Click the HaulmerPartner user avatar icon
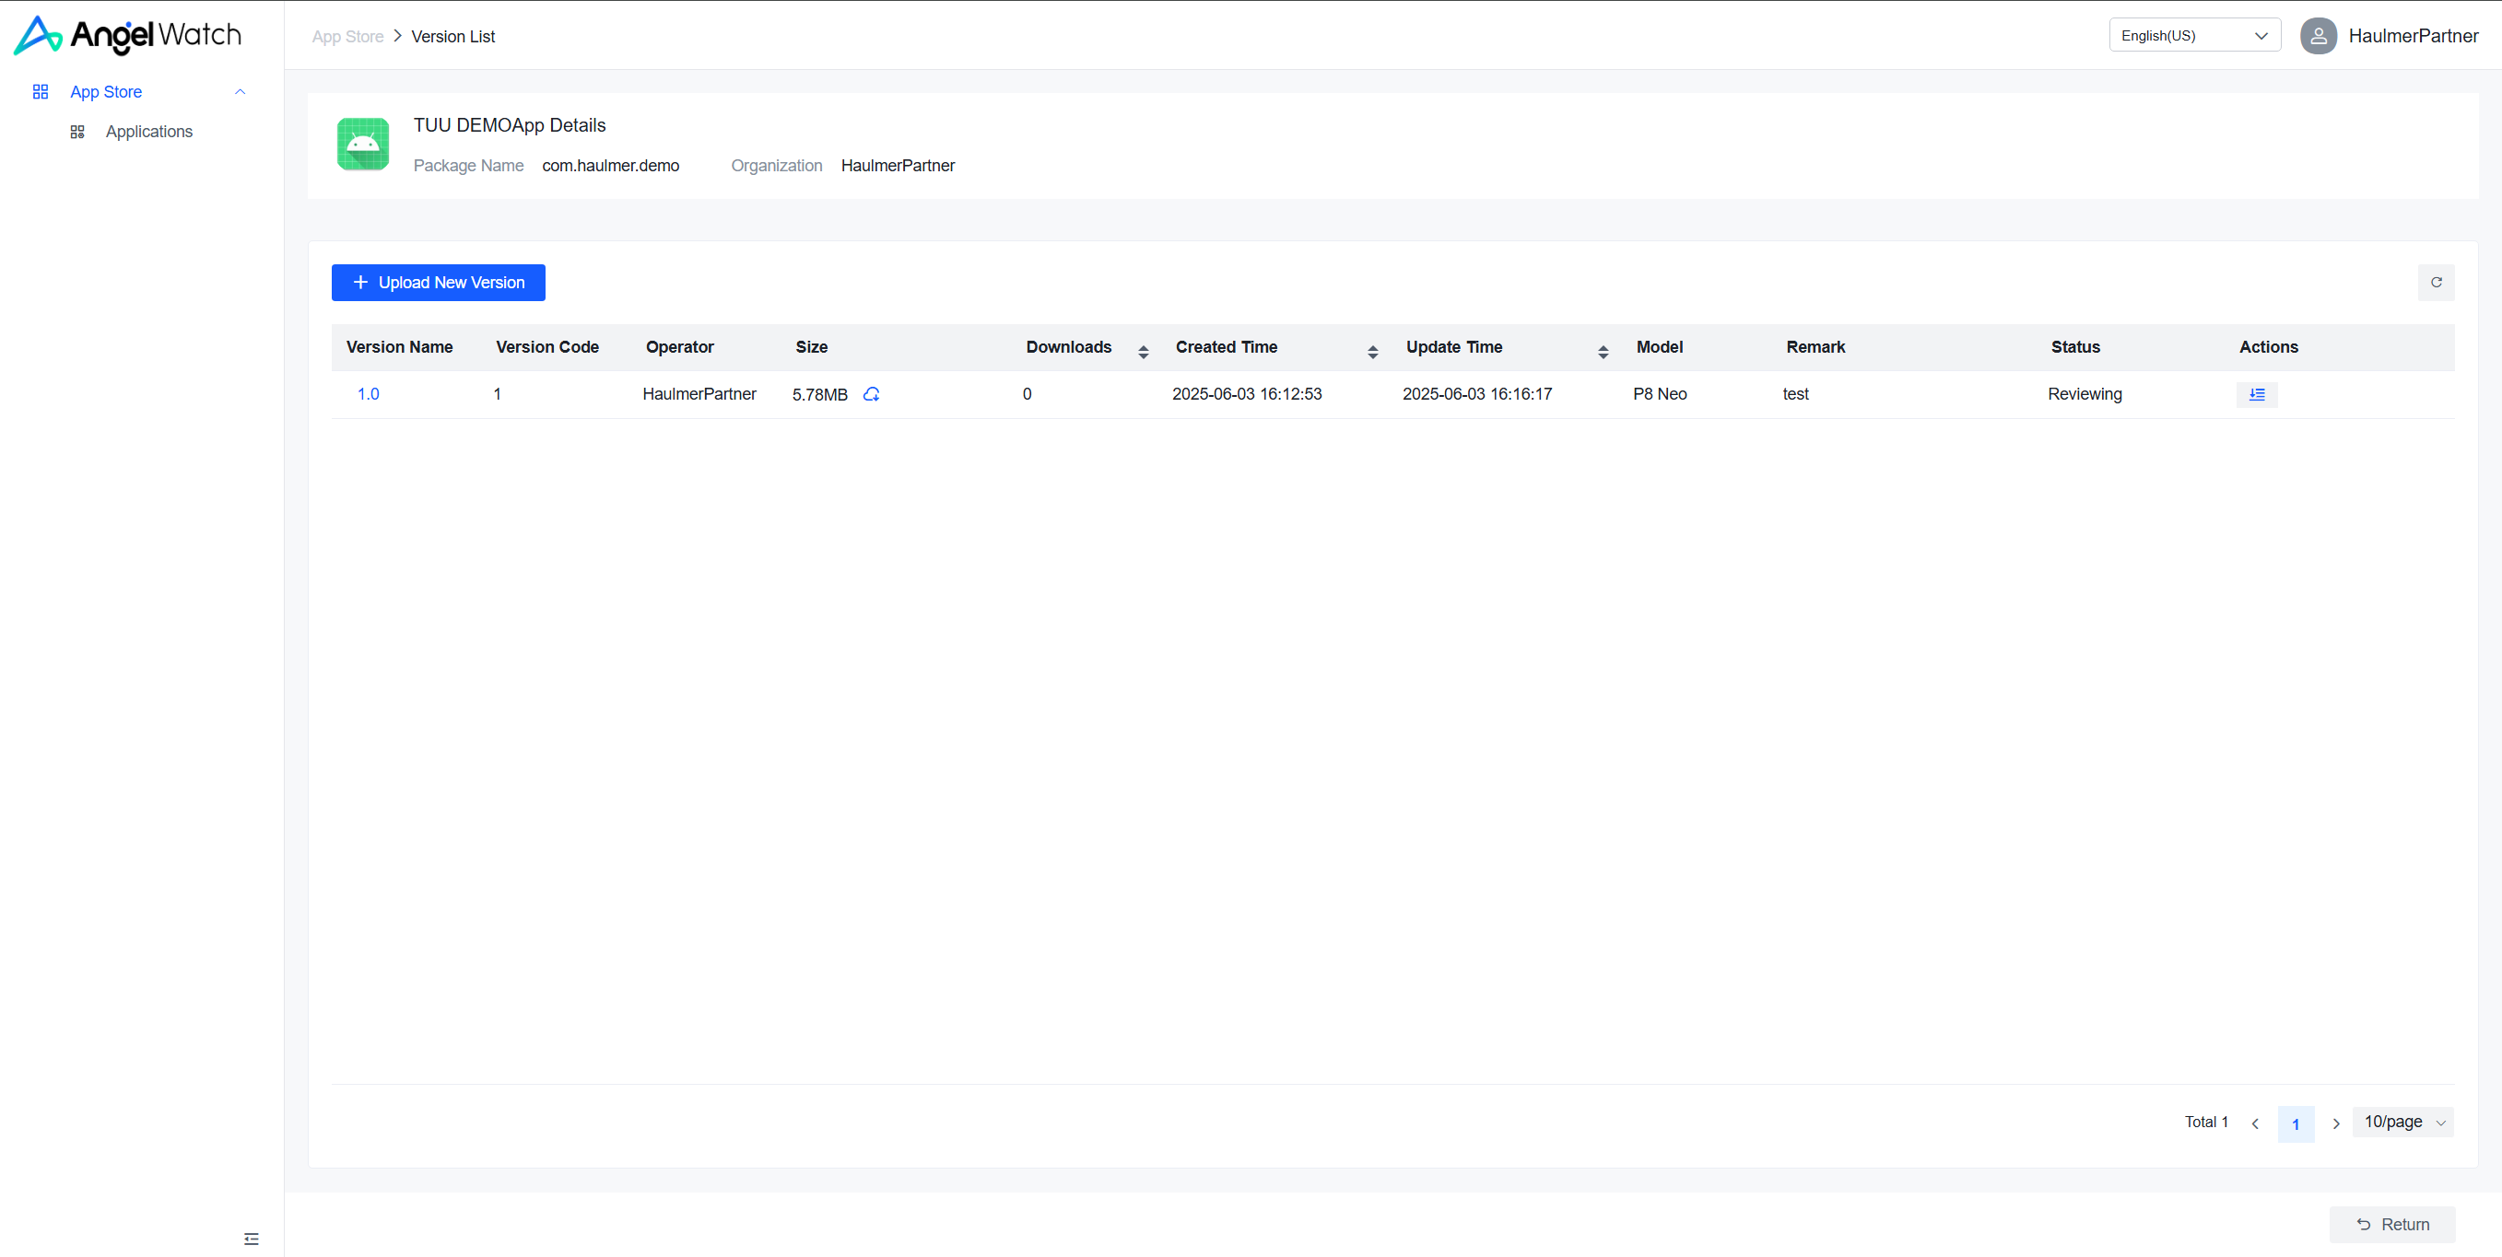The height and width of the screenshot is (1257, 2502). (2318, 36)
